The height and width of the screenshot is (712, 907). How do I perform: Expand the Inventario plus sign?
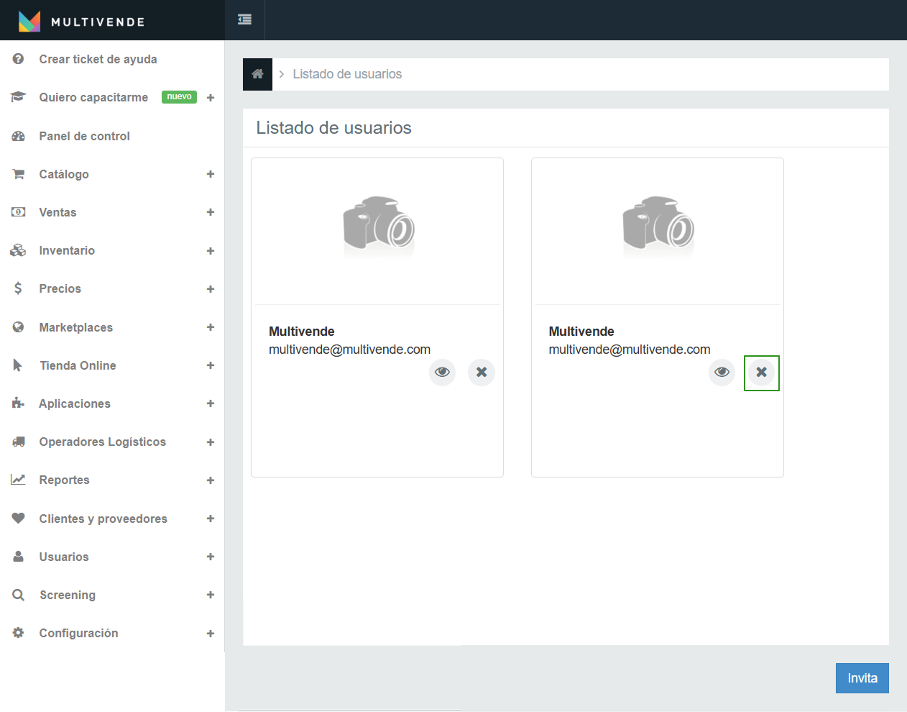[211, 251]
